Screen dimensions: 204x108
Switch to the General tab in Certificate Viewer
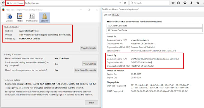[x=107, y=15]
